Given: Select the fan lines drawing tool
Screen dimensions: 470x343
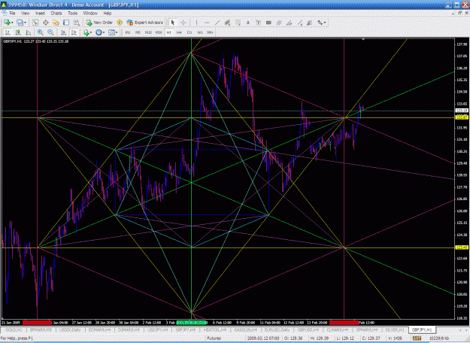Looking at the screenshot, I should pos(310,23).
